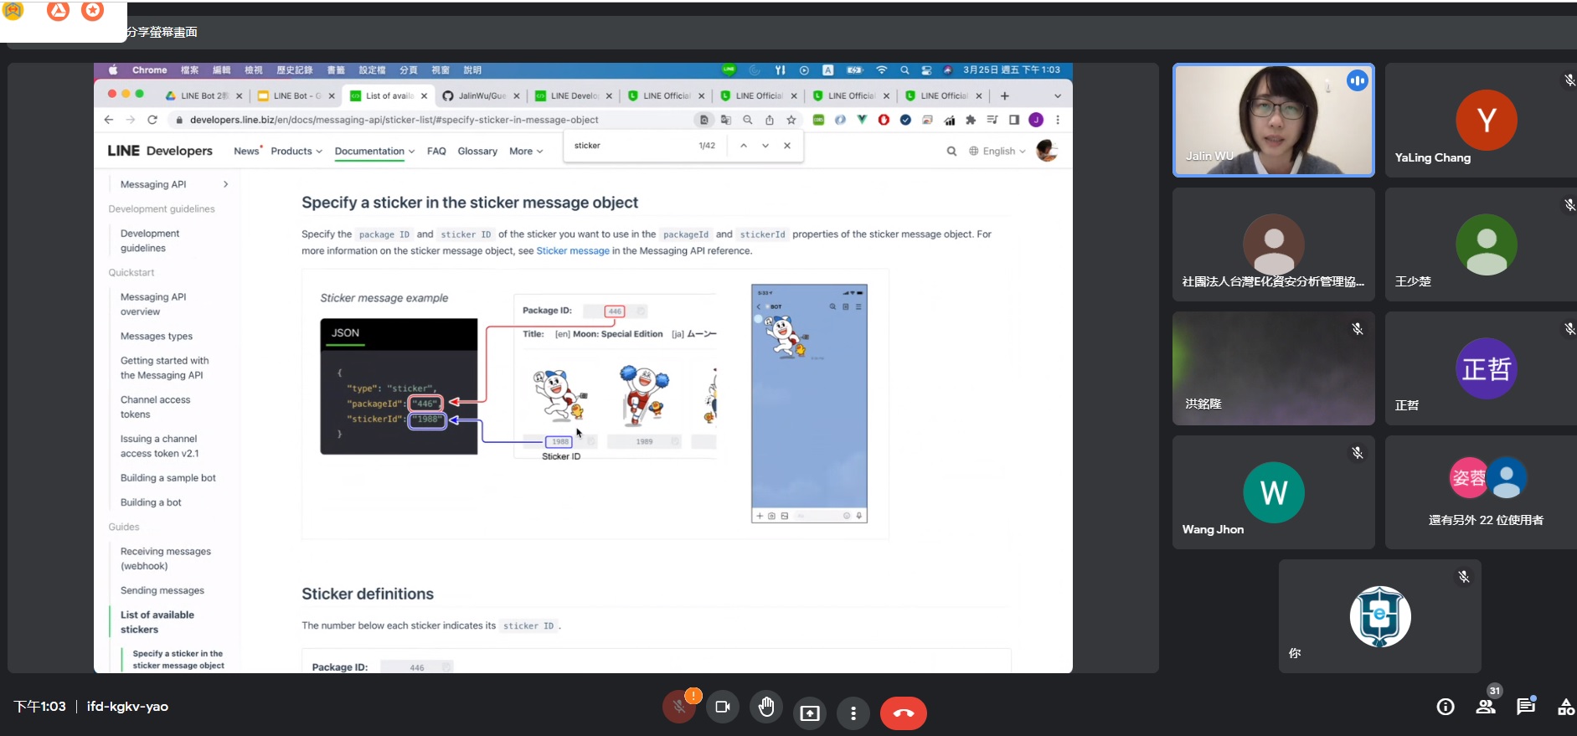Open Chrome three-dot menu
Viewport: 1577px width, 736px height.
1058,120
